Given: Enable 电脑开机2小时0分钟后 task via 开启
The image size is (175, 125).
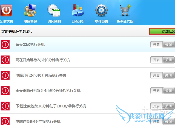Looking at the screenshot, I should [156, 75].
